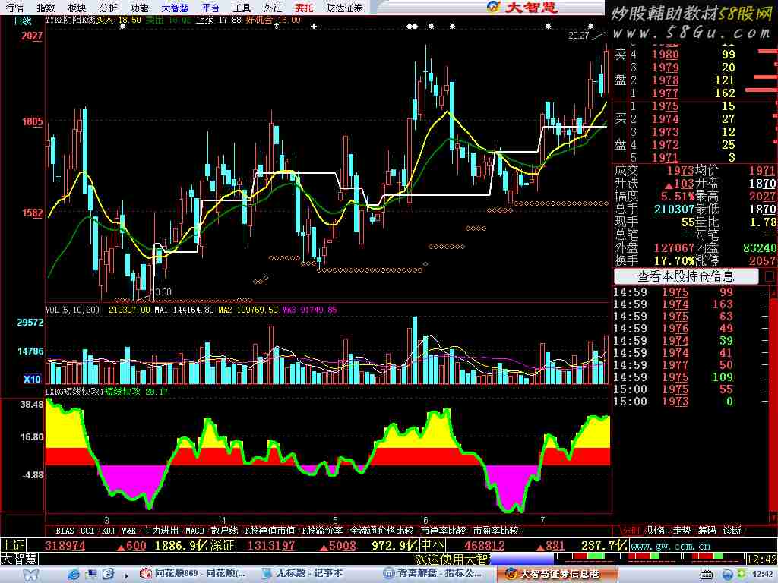The height and width of the screenshot is (583, 778).
Task: Click 查看本股持仓信息 button
Action: coord(686,276)
